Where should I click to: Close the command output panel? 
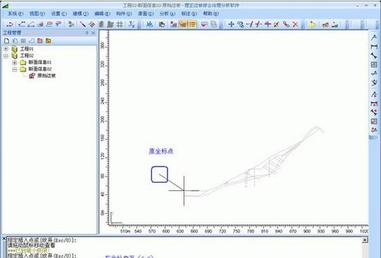click(x=4, y=239)
